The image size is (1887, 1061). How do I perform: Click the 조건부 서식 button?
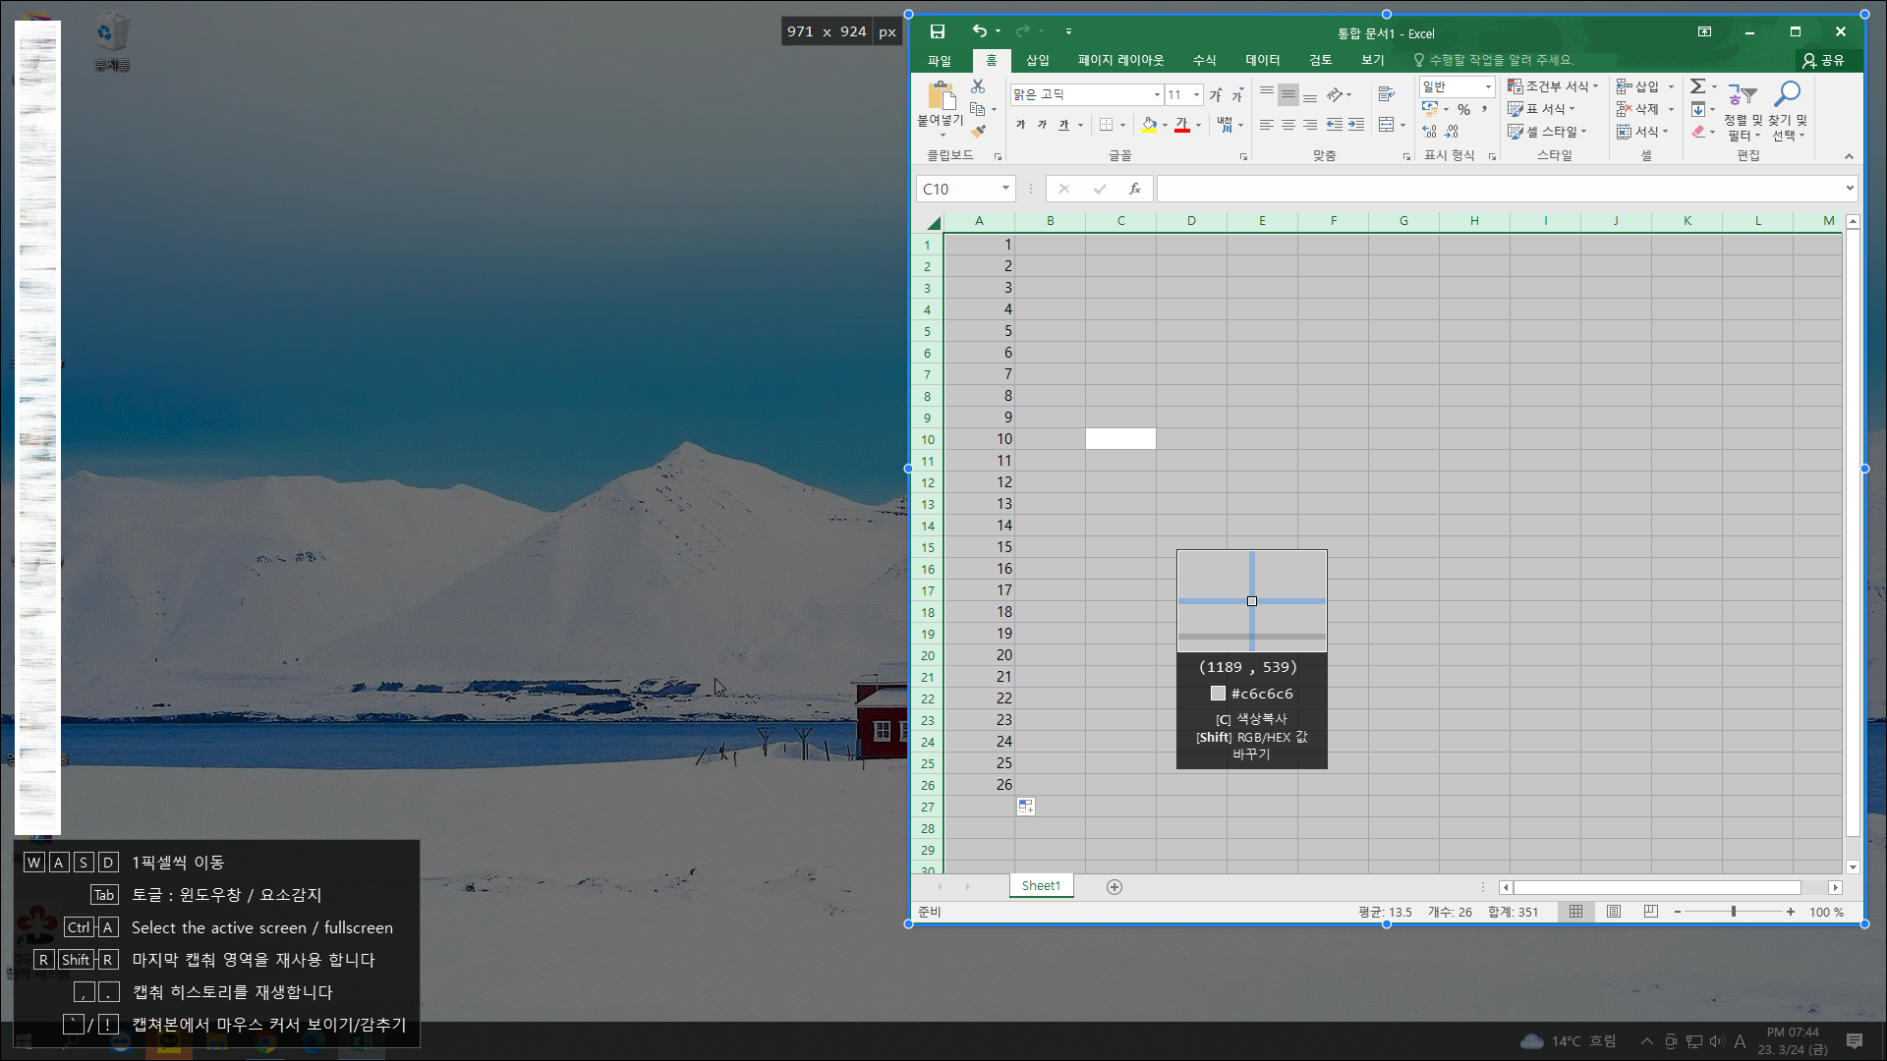pyautogui.click(x=1553, y=86)
